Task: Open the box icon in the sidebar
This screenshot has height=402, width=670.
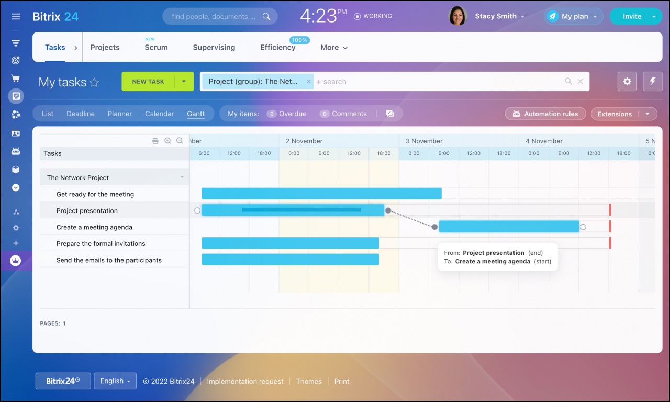Action: [16, 170]
